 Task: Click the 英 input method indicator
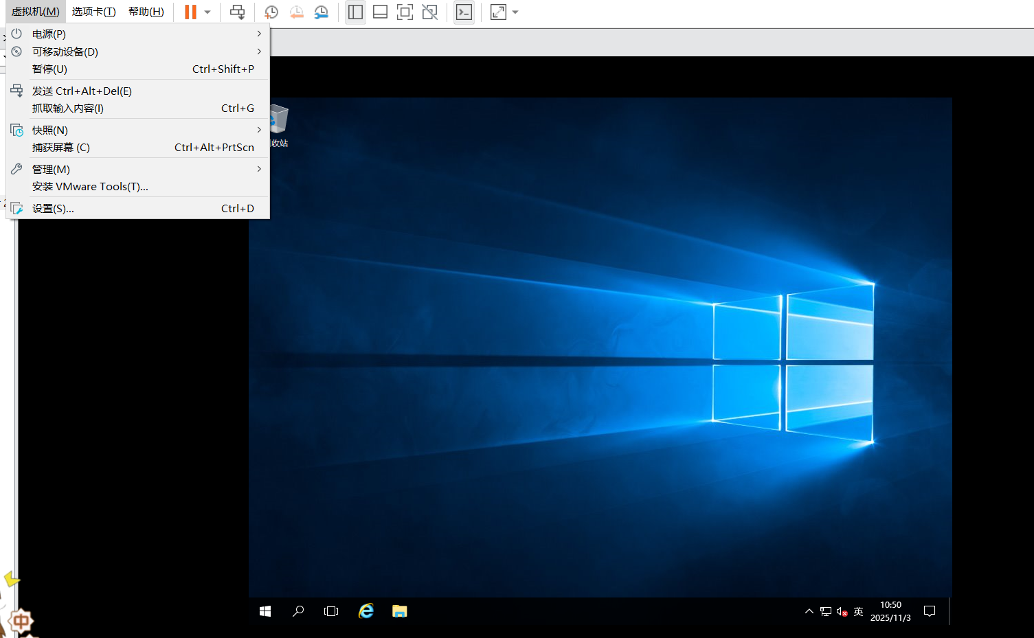click(x=859, y=611)
